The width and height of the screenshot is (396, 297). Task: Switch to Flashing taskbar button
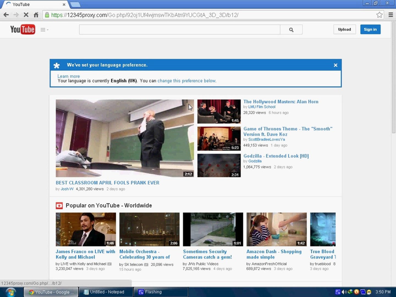161,292
